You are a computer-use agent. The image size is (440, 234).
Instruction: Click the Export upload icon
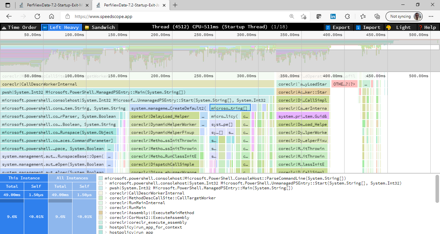[x=329, y=27]
